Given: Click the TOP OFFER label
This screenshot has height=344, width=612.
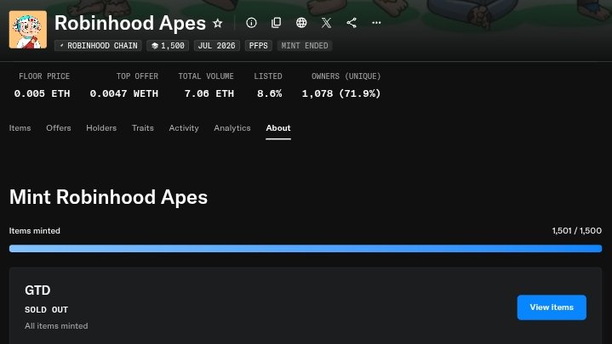Looking at the screenshot, I should click(137, 76).
